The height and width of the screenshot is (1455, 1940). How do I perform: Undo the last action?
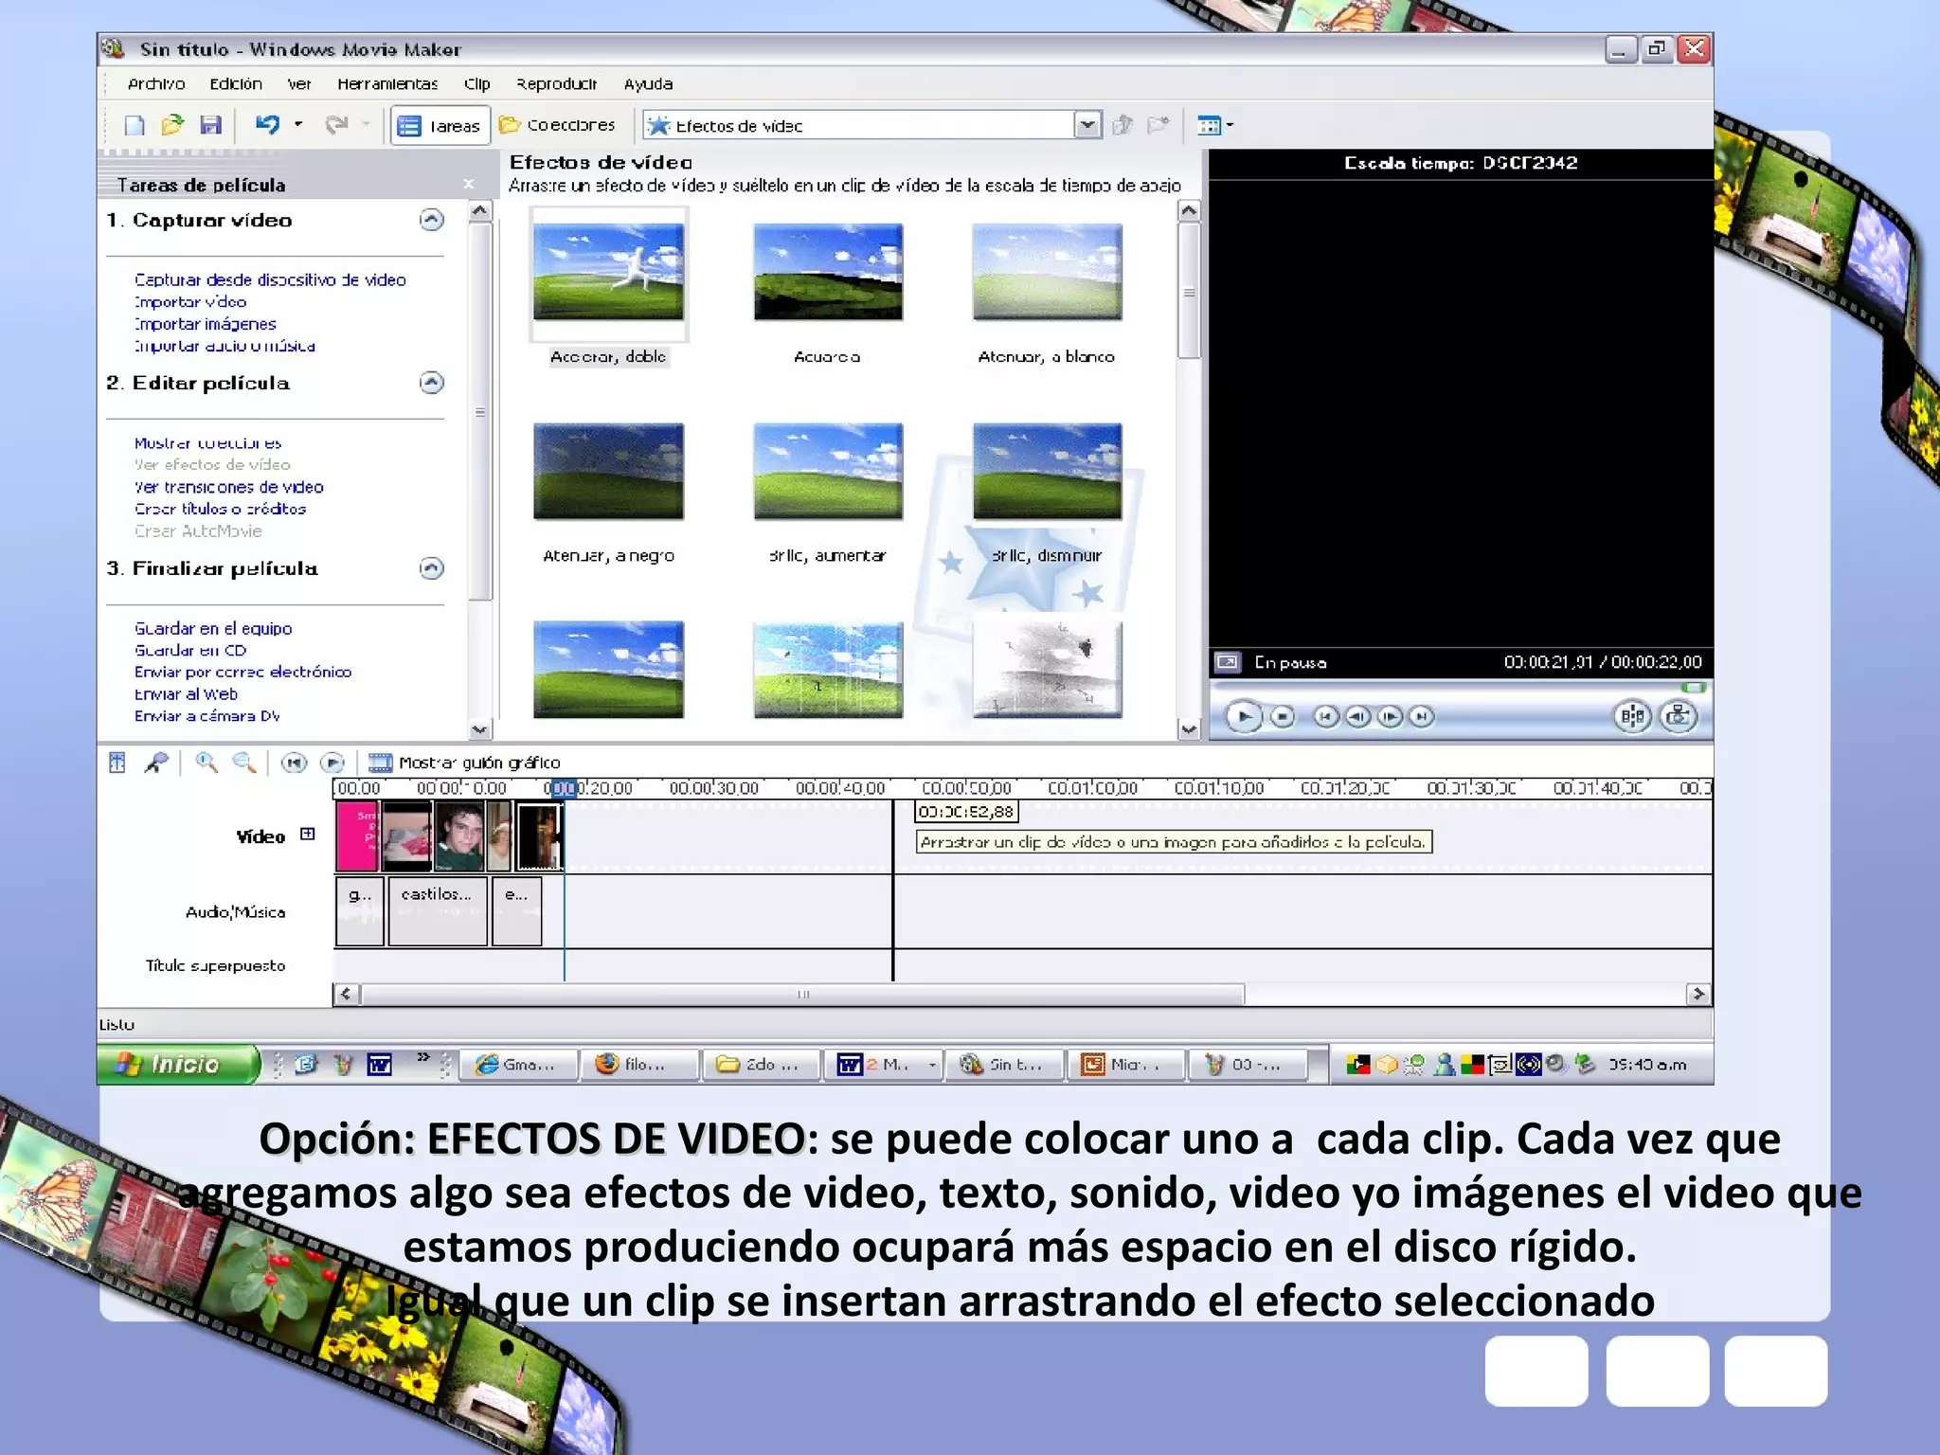pyautogui.click(x=268, y=125)
